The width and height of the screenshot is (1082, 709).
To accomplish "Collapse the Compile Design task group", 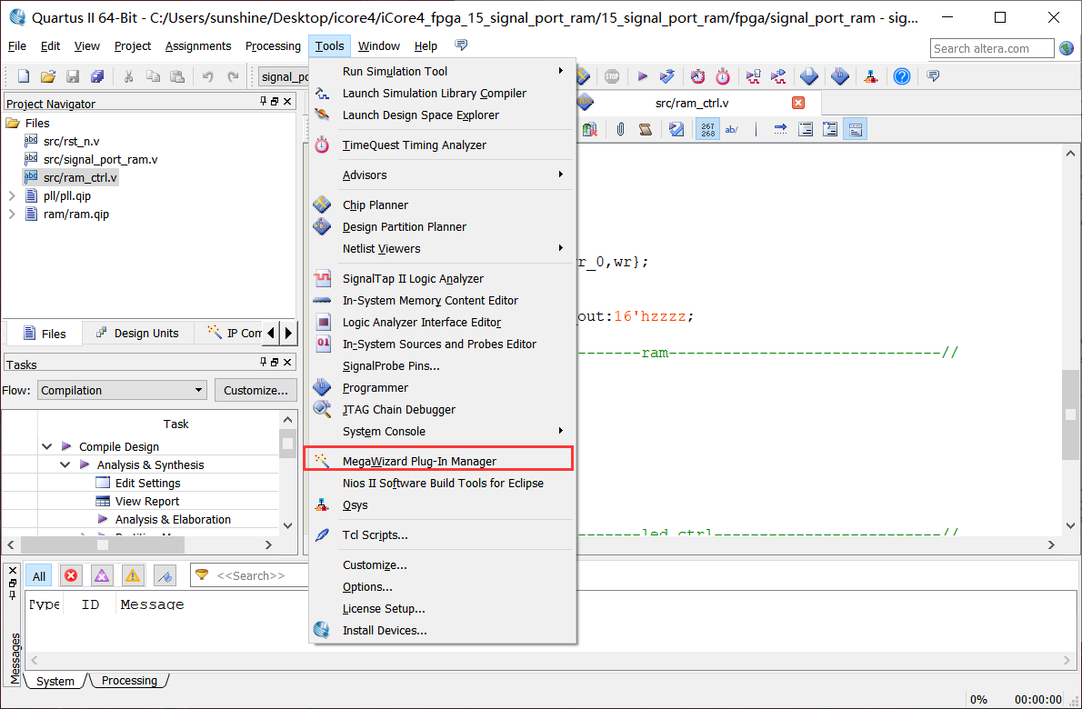I will point(47,446).
